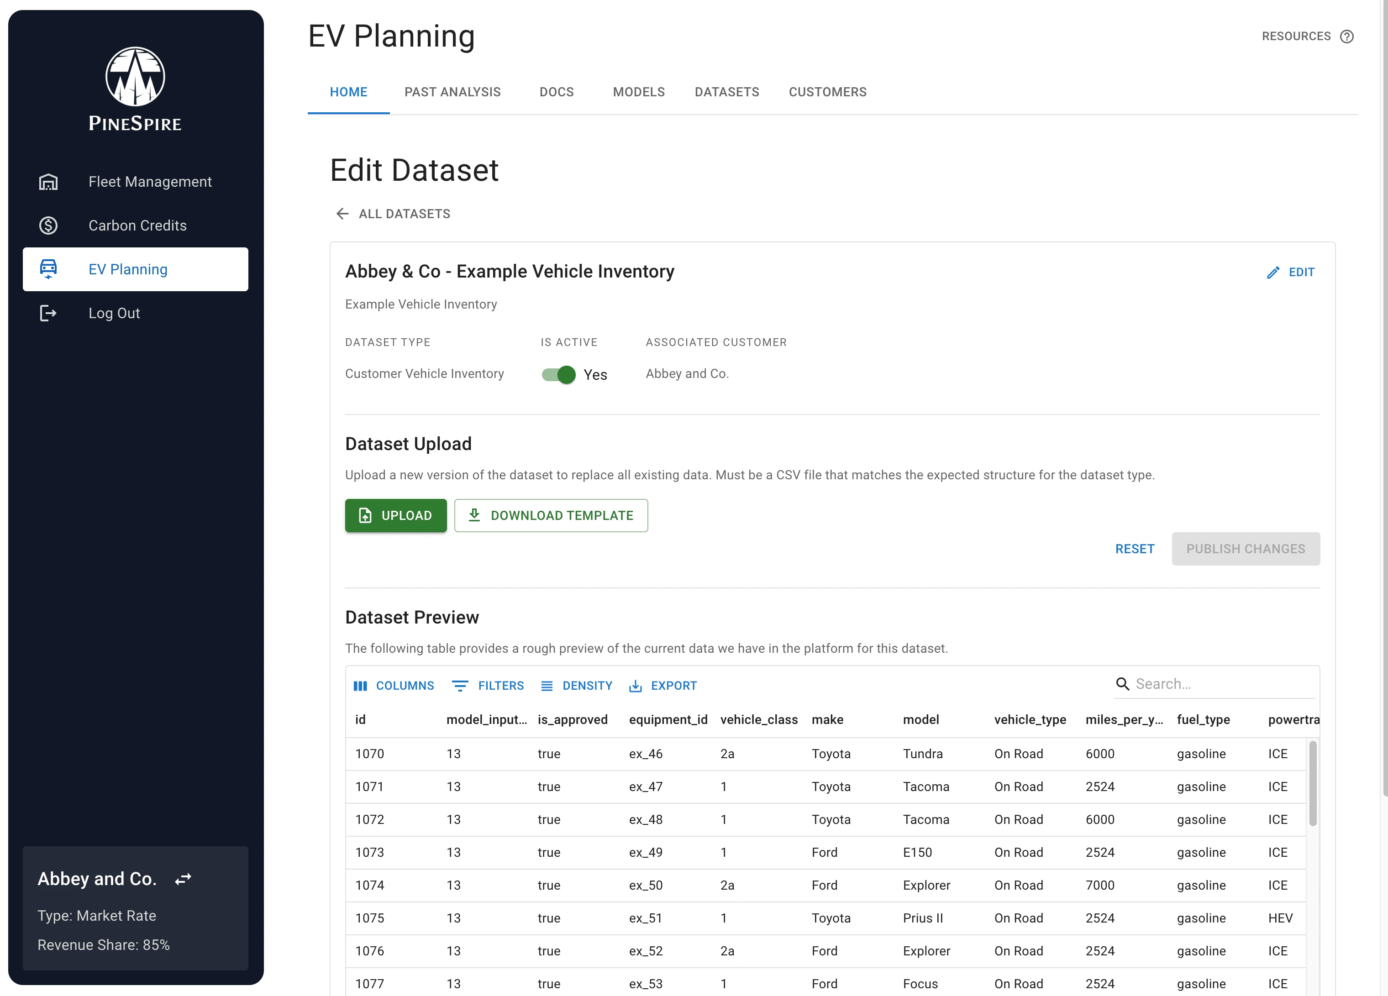
Task: Click the Fleet Management home icon
Action: pos(48,181)
